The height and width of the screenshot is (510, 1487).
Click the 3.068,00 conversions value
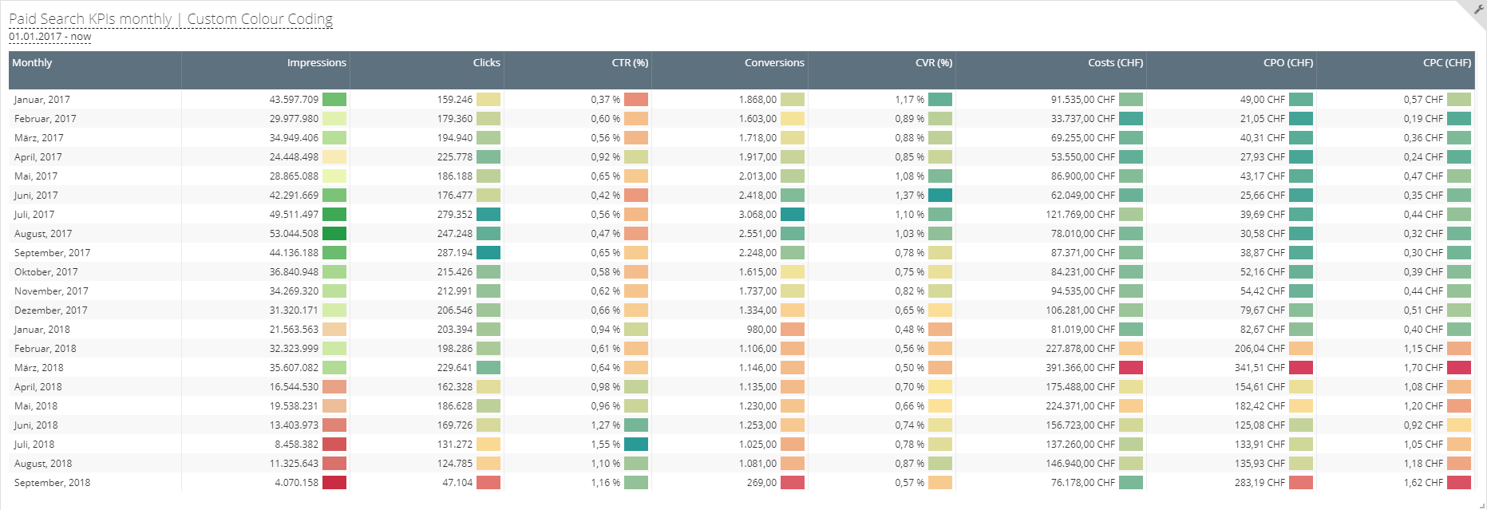coord(757,215)
